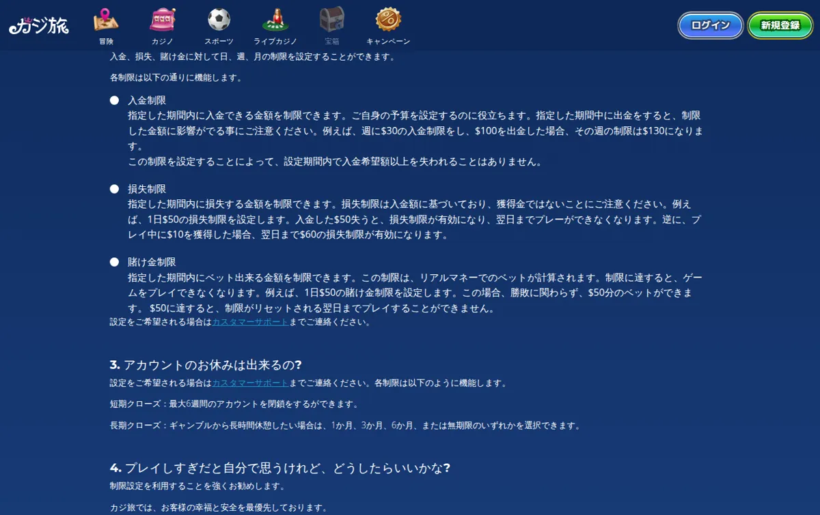Select the キャンペーン menu label
This screenshot has height=515, width=820.
point(388,42)
